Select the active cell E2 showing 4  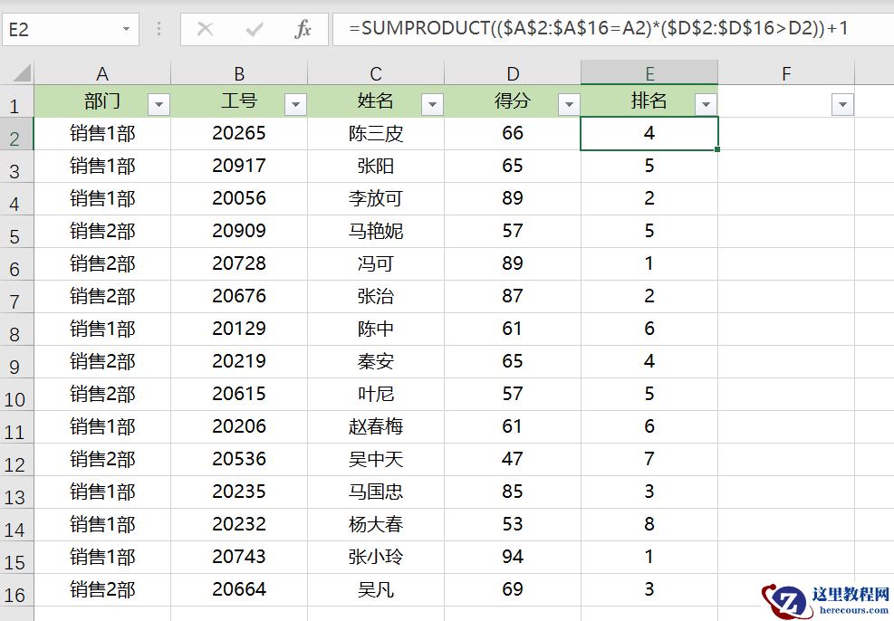coord(649,134)
